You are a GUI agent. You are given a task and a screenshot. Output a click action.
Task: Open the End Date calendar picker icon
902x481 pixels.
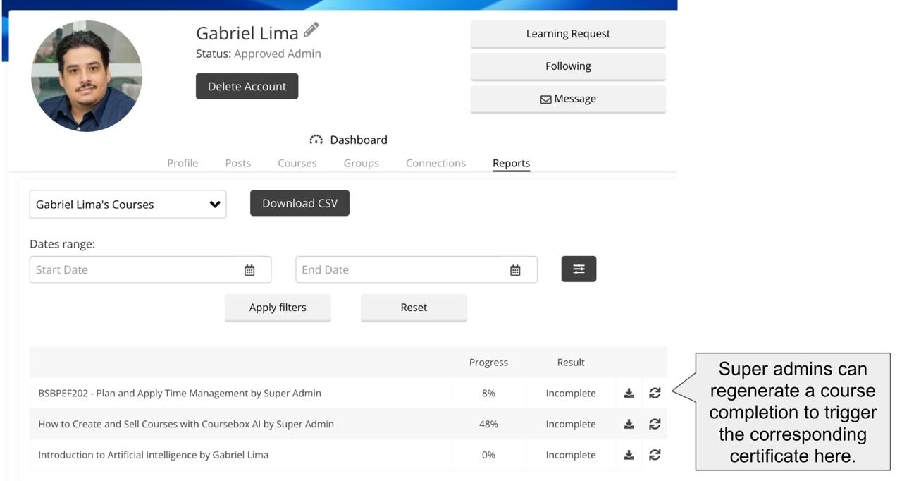[515, 270]
